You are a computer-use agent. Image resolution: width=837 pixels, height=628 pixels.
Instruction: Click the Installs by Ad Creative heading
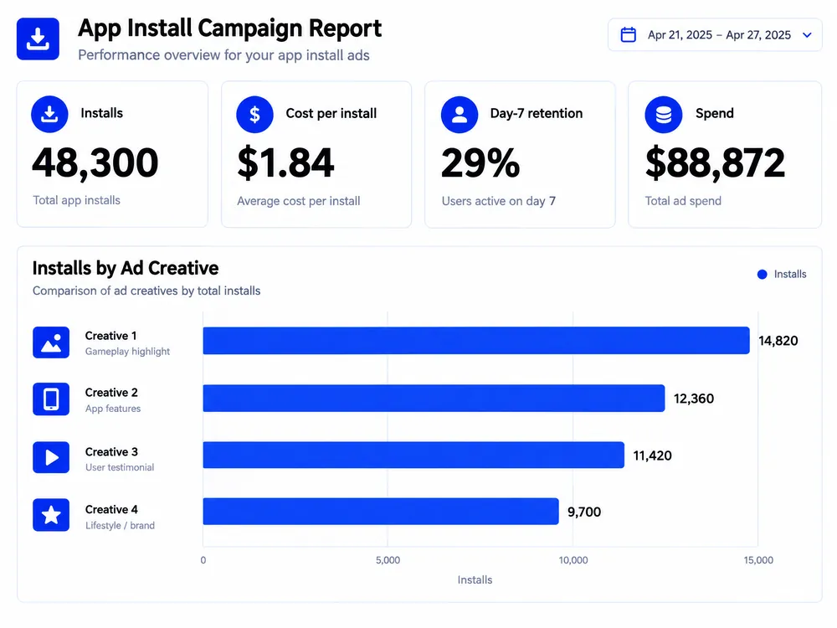(126, 268)
